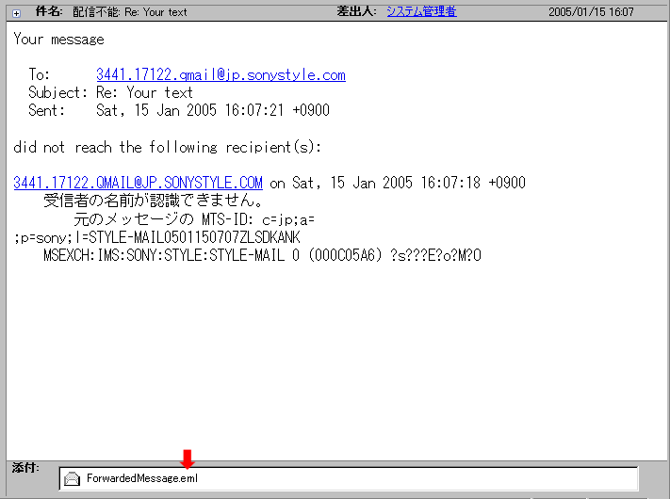Select the 元のメッセージの MTS-ID line
The image size is (670, 499).
pos(194,219)
